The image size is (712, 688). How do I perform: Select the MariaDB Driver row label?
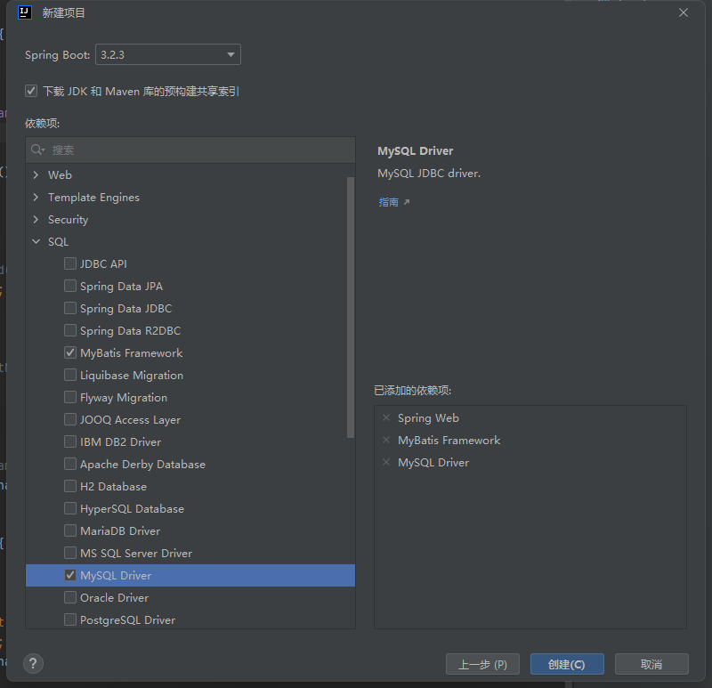tap(120, 530)
